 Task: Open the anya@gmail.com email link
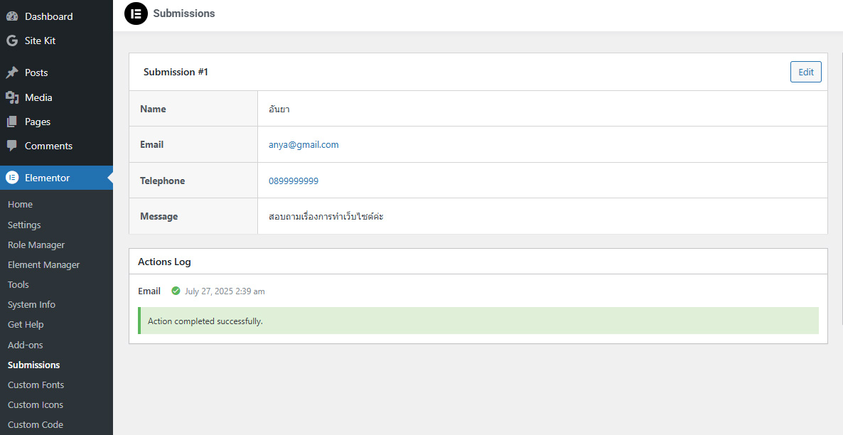304,144
